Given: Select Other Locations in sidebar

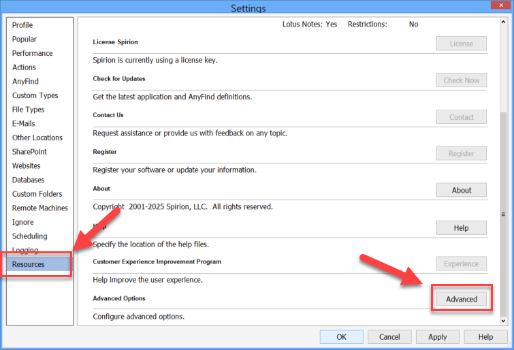Looking at the screenshot, I should point(37,138).
